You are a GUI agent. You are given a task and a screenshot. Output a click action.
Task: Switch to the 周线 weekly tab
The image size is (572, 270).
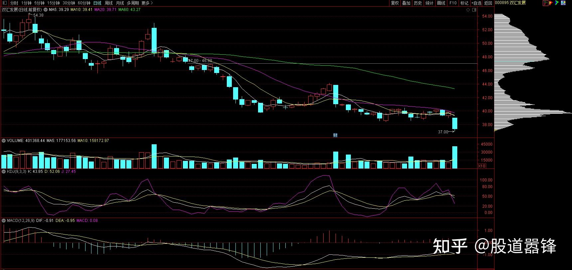(x=108, y=3)
